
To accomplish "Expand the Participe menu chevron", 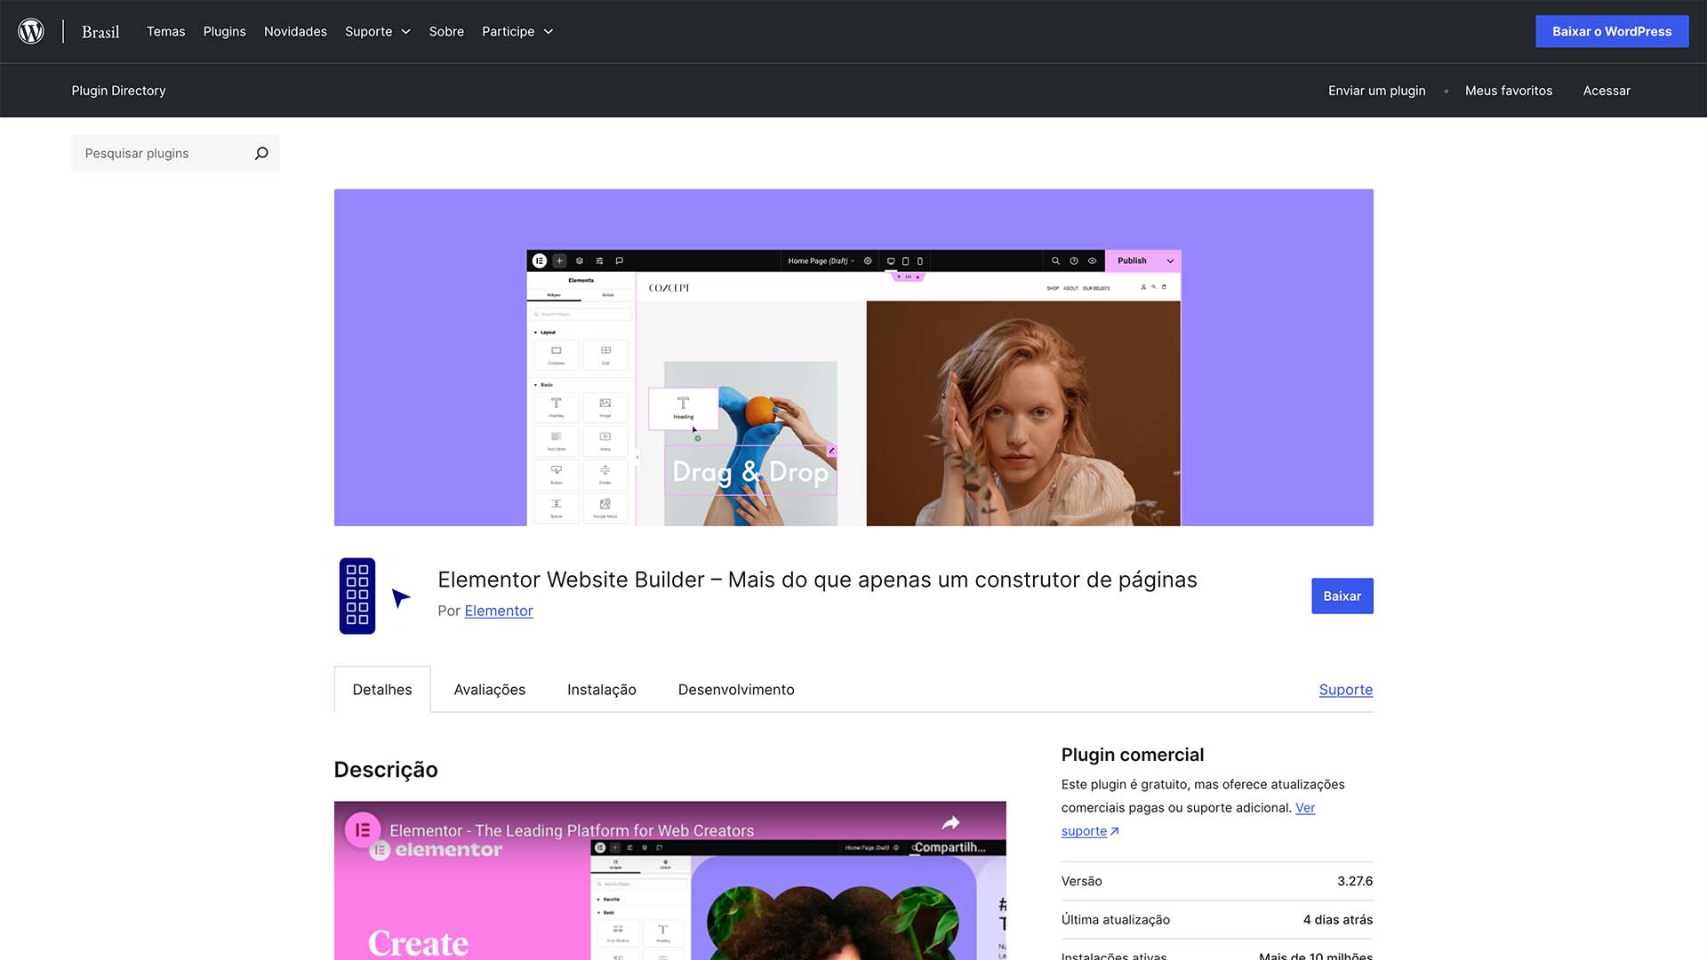I will coord(549,31).
